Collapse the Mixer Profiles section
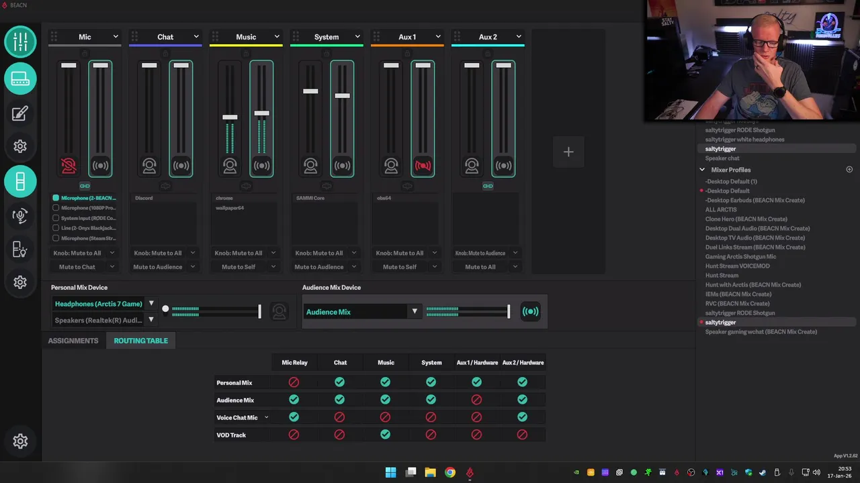The height and width of the screenshot is (483, 860). click(x=702, y=170)
